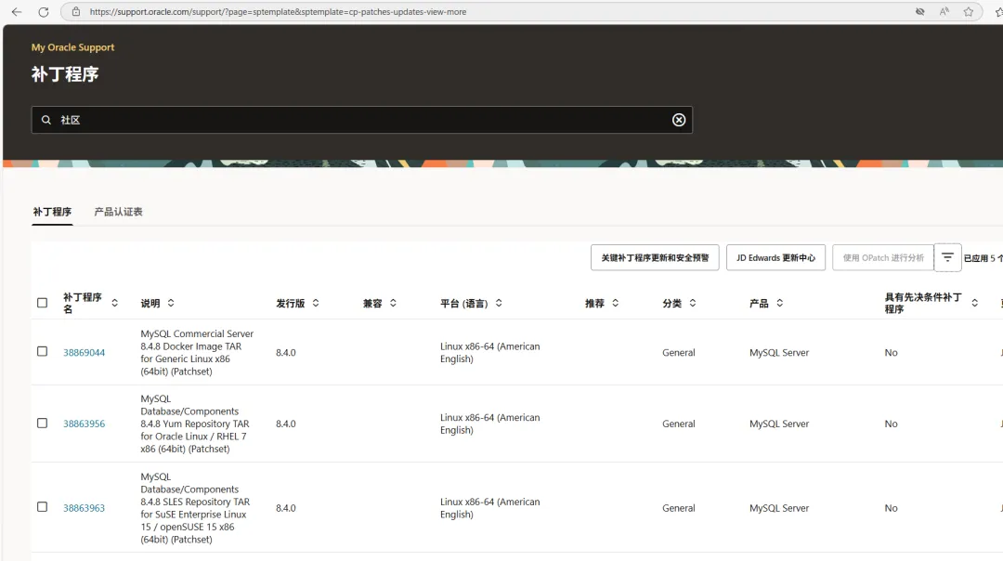Image resolution: width=1003 pixels, height=561 pixels.
Task: Click the search field containing 社区
Action: 361,120
